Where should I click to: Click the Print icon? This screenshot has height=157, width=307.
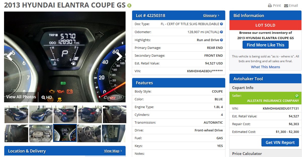click(x=270, y=6)
